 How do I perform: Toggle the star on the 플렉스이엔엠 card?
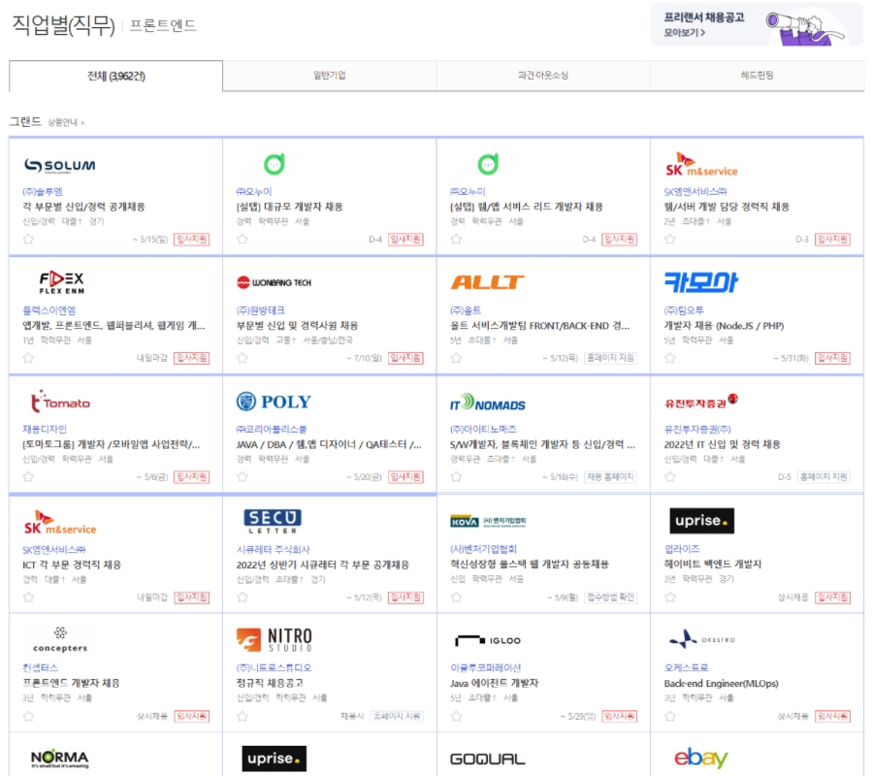pyautogui.click(x=28, y=358)
